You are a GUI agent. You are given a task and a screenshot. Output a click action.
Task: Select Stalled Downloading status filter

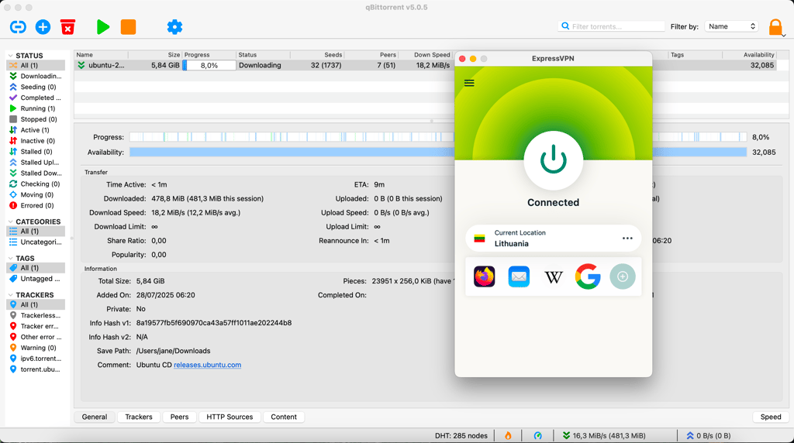pyautogui.click(x=36, y=173)
